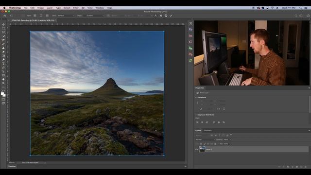Click the foreground color swatch

[x=2, y=93]
